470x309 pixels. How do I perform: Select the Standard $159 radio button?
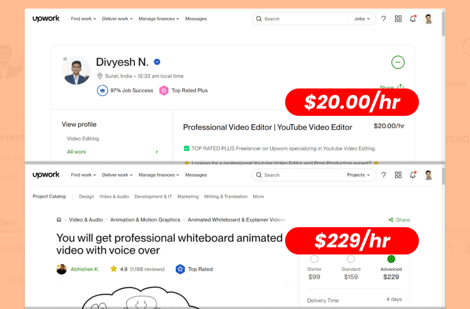pyautogui.click(x=351, y=259)
